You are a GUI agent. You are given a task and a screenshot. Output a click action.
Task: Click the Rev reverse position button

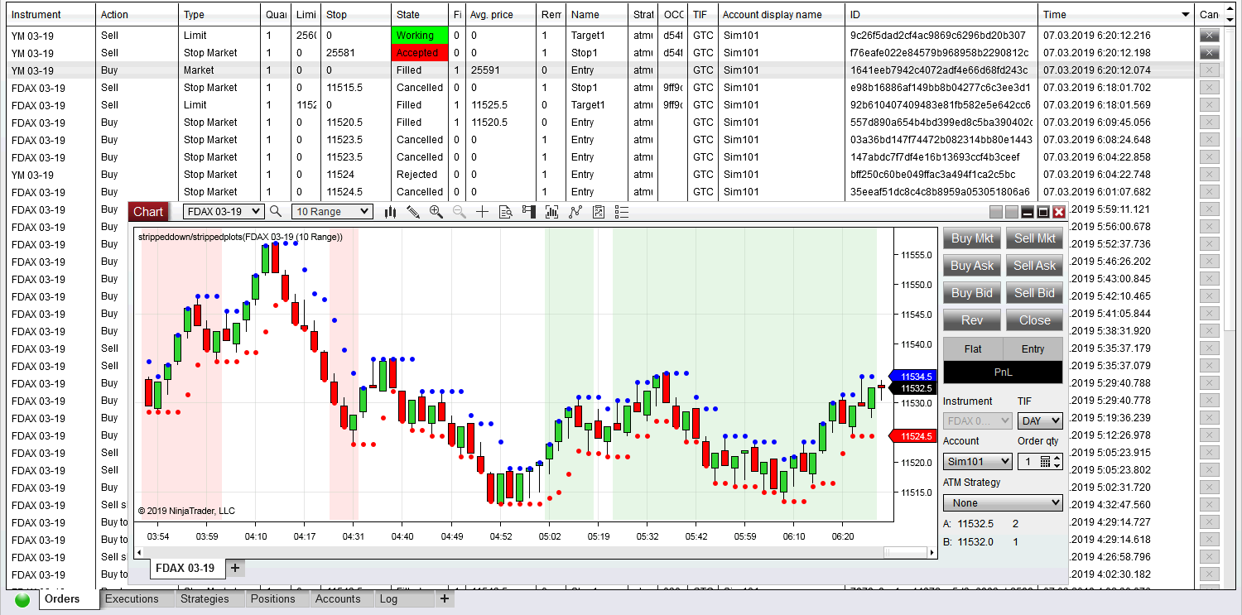(x=972, y=320)
